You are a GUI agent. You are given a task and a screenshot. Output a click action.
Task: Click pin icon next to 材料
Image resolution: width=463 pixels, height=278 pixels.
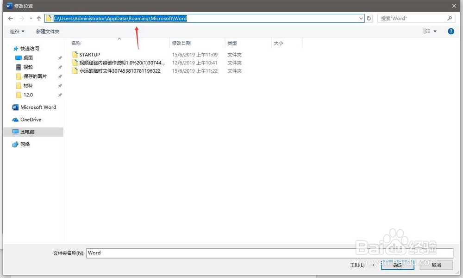[x=60, y=86]
